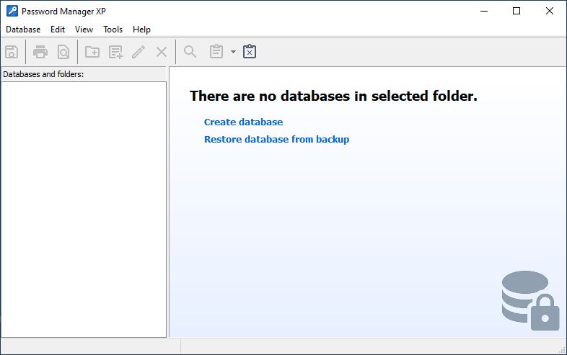Click the Add Record toolbar icon
The image size is (567, 355).
click(115, 52)
